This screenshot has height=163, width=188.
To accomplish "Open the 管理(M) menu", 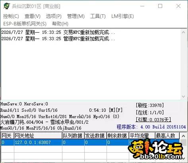I will [x=76, y=16].
